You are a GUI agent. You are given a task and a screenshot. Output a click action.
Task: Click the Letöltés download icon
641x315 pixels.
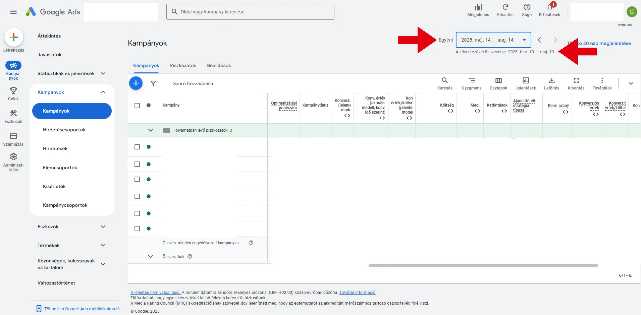tap(551, 81)
